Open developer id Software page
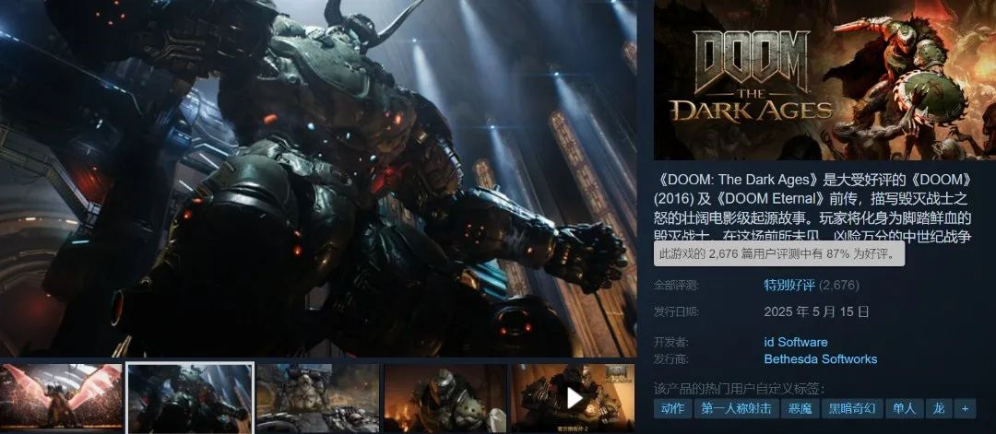The height and width of the screenshot is (434, 996). tap(795, 342)
